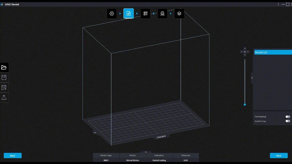Select the Model List header tab
Image resolution: width=292 pixels, height=164 pixels.
pyautogui.click(x=272, y=52)
